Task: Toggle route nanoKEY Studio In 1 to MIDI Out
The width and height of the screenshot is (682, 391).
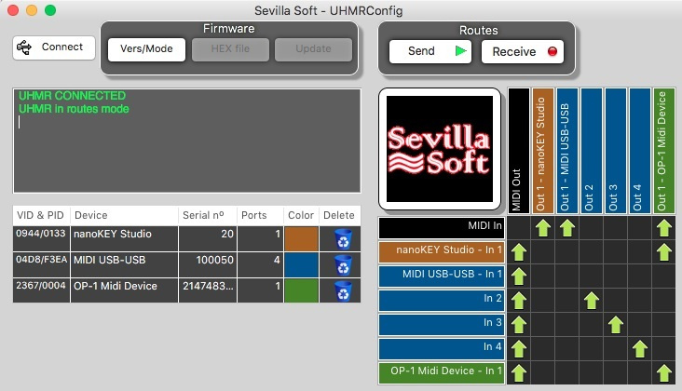Action: click(518, 252)
